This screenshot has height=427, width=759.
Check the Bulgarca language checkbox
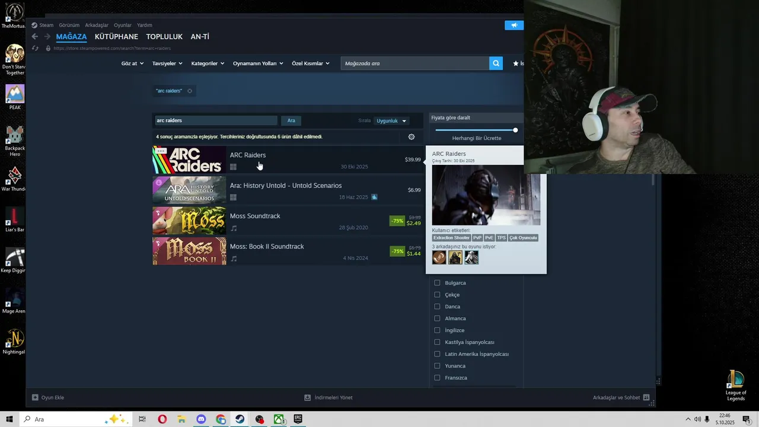(437, 283)
